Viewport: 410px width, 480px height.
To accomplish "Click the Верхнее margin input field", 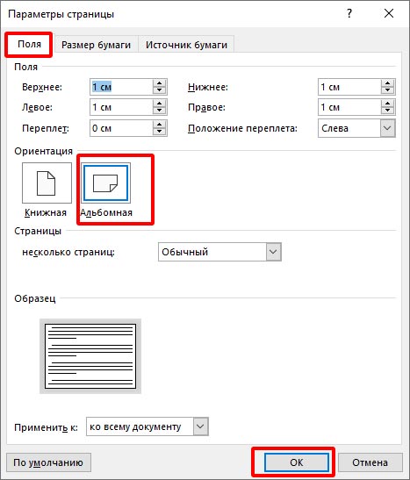I will tap(121, 87).
